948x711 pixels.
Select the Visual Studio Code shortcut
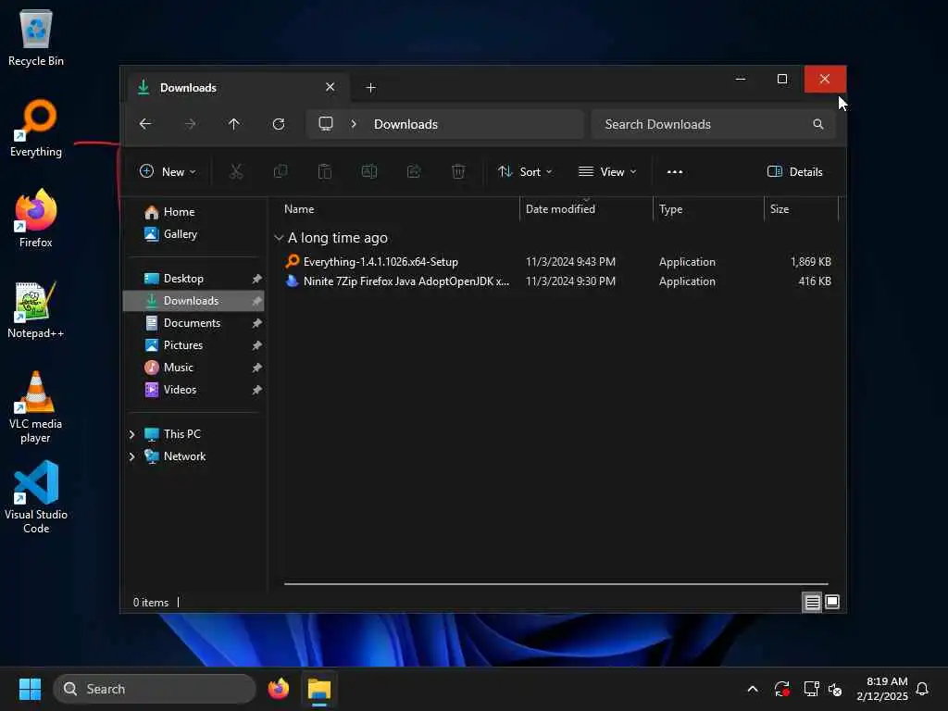[x=36, y=497]
